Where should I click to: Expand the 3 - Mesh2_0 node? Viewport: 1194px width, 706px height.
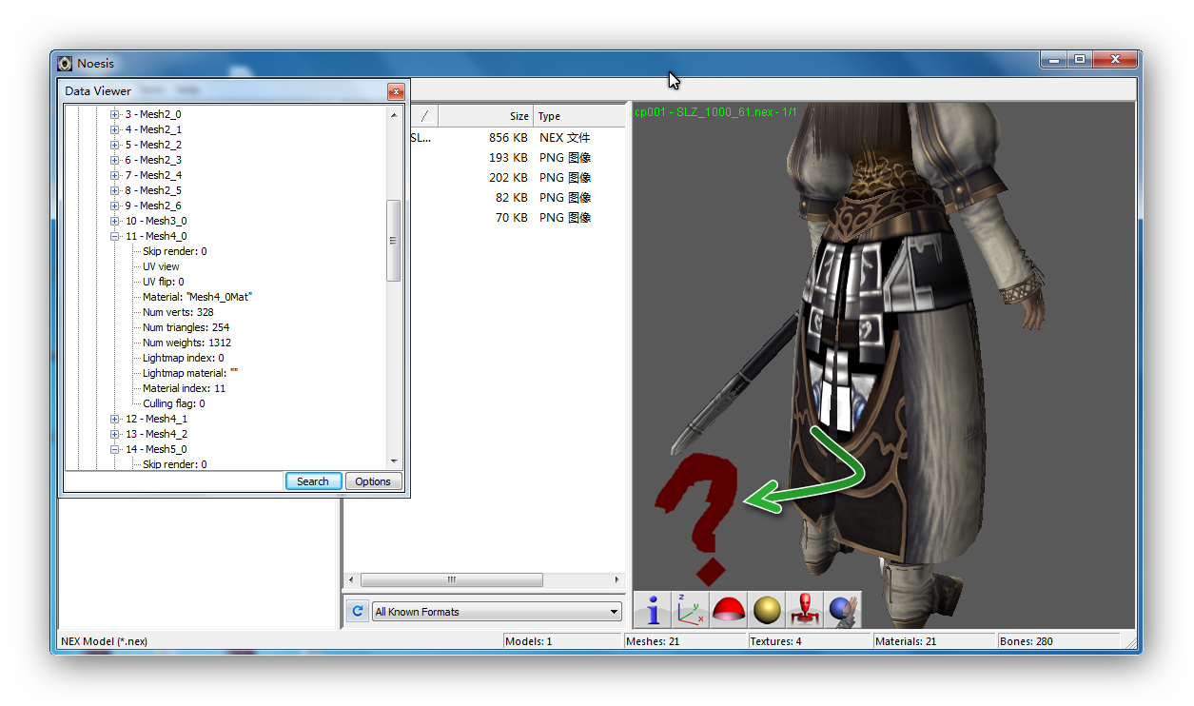(114, 114)
